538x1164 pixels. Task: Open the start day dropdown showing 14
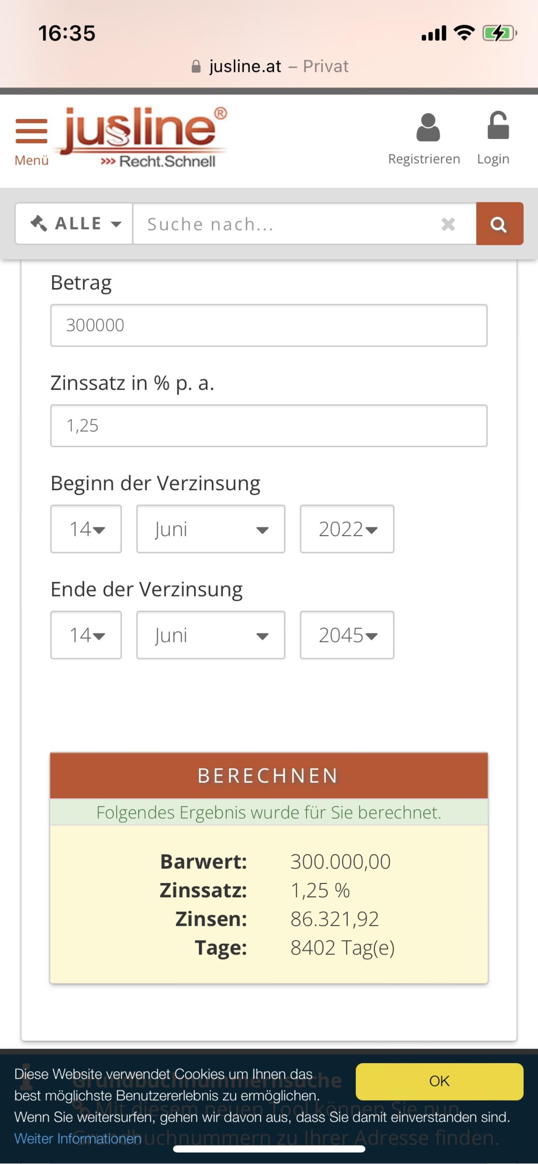coord(86,529)
